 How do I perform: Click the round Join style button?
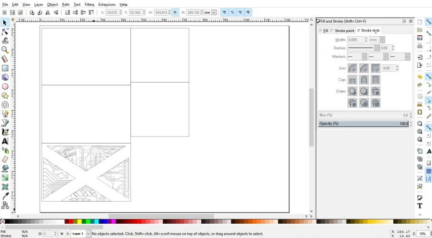[352, 68]
